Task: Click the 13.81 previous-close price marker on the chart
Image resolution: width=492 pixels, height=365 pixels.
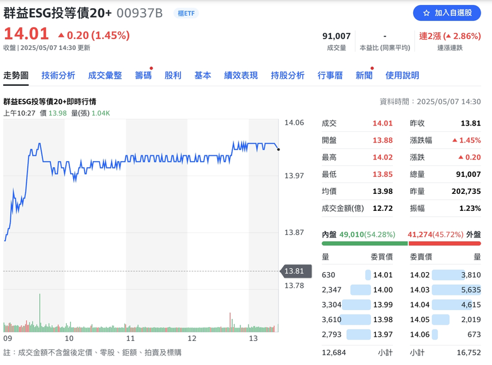Action: pyautogui.click(x=296, y=271)
